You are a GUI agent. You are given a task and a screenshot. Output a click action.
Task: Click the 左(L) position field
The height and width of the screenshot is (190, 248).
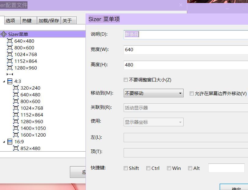[x=186, y=138]
